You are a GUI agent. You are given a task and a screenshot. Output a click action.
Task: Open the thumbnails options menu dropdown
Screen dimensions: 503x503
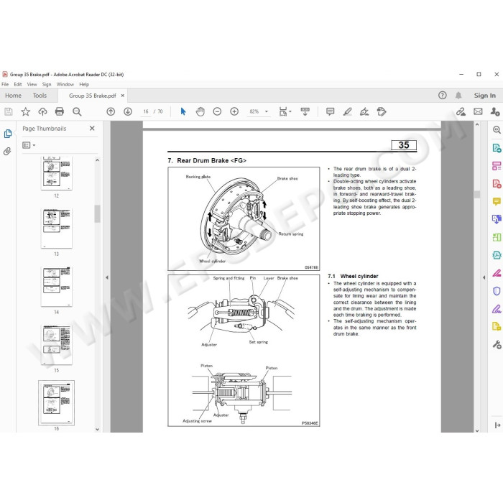point(29,145)
